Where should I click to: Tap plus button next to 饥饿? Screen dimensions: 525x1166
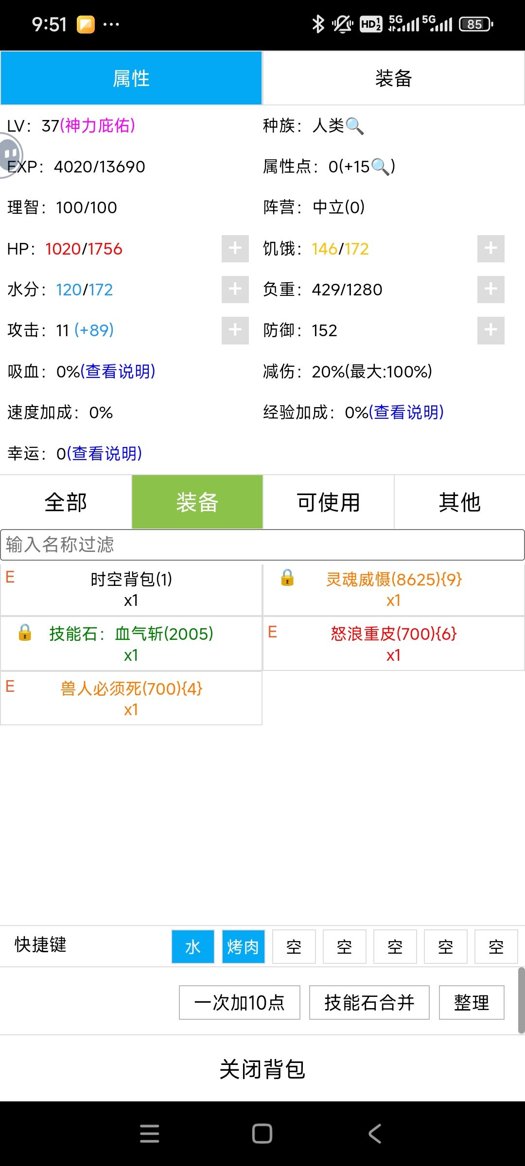[x=491, y=249]
